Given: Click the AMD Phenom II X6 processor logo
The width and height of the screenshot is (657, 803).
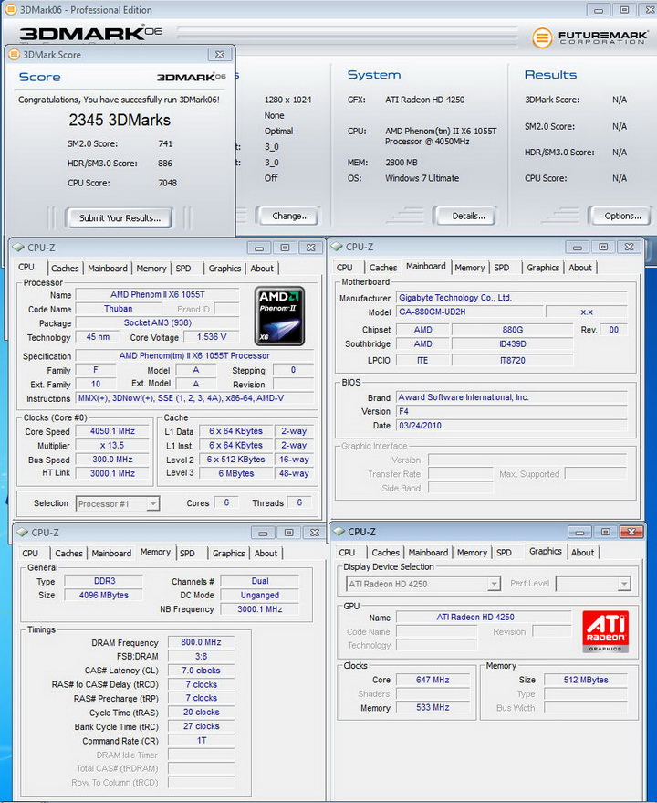Looking at the screenshot, I should (x=279, y=316).
